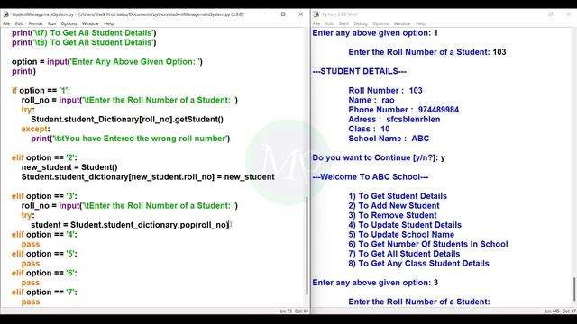
Task: Click the line student = Student.student_dictionary.pop(roll_no)
Action: [130, 225]
